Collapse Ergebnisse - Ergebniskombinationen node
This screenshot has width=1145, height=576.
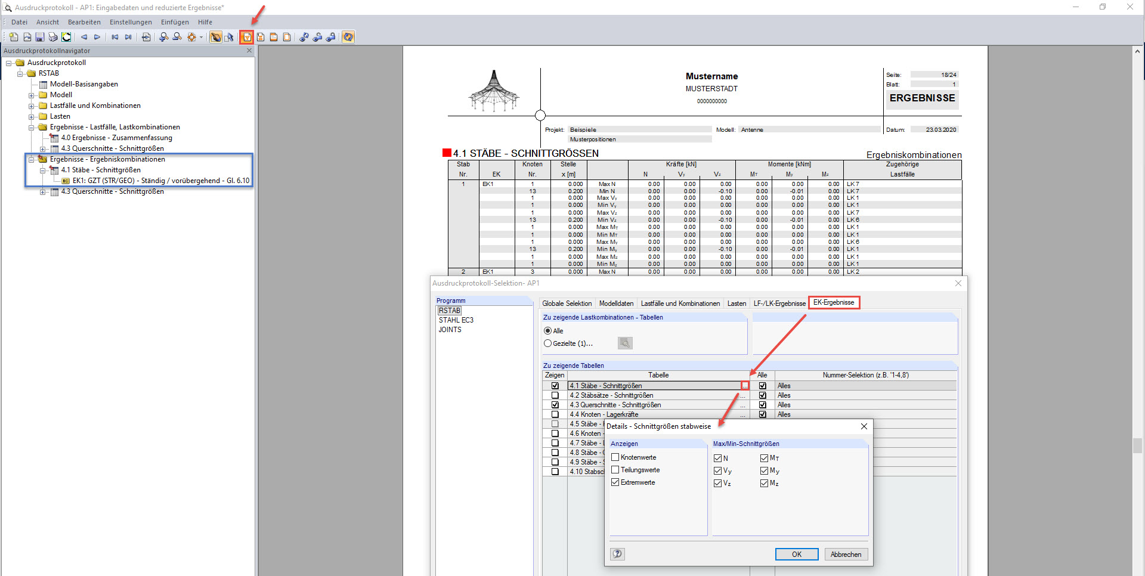click(x=32, y=159)
